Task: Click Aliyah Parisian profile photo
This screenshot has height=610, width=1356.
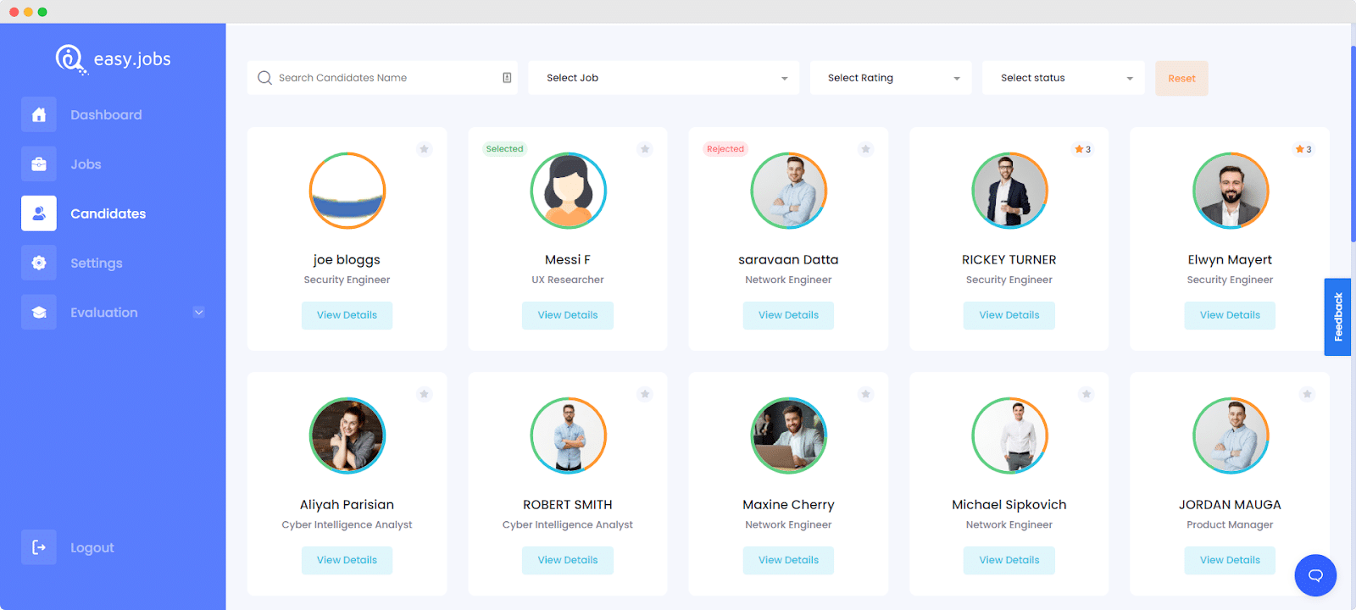Action: (347, 435)
